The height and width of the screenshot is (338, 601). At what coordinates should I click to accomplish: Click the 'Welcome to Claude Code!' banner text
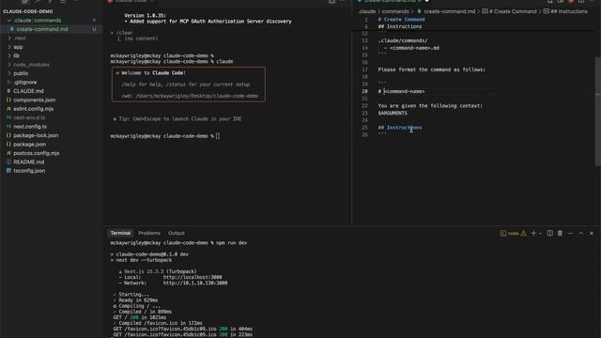(x=153, y=73)
